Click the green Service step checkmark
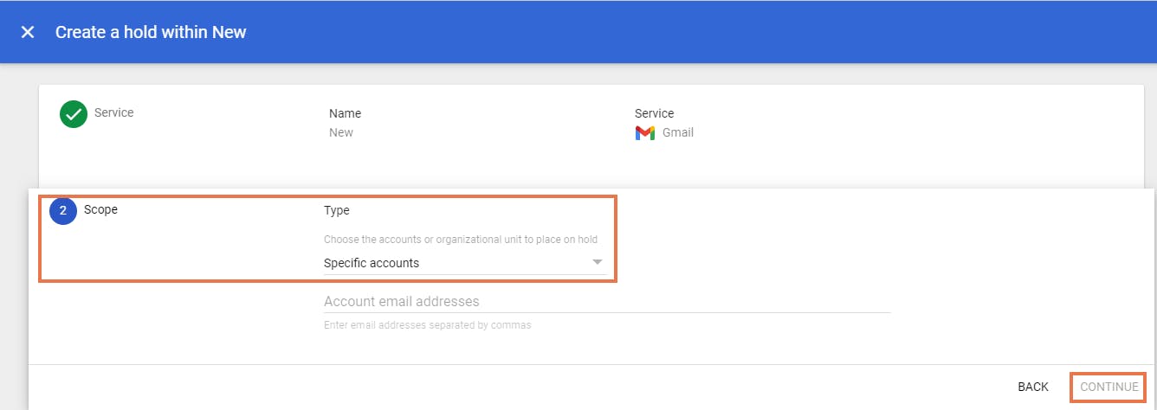 pos(74,113)
